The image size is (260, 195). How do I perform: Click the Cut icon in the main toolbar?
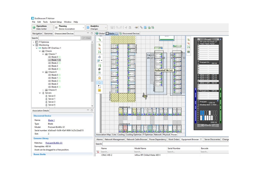[x=126, y=27]
